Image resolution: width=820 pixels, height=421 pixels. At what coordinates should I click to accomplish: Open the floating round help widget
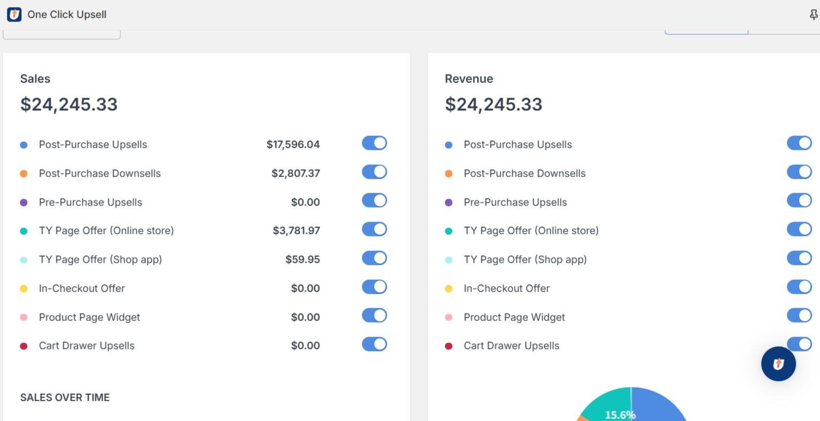(x=778, y=364)
